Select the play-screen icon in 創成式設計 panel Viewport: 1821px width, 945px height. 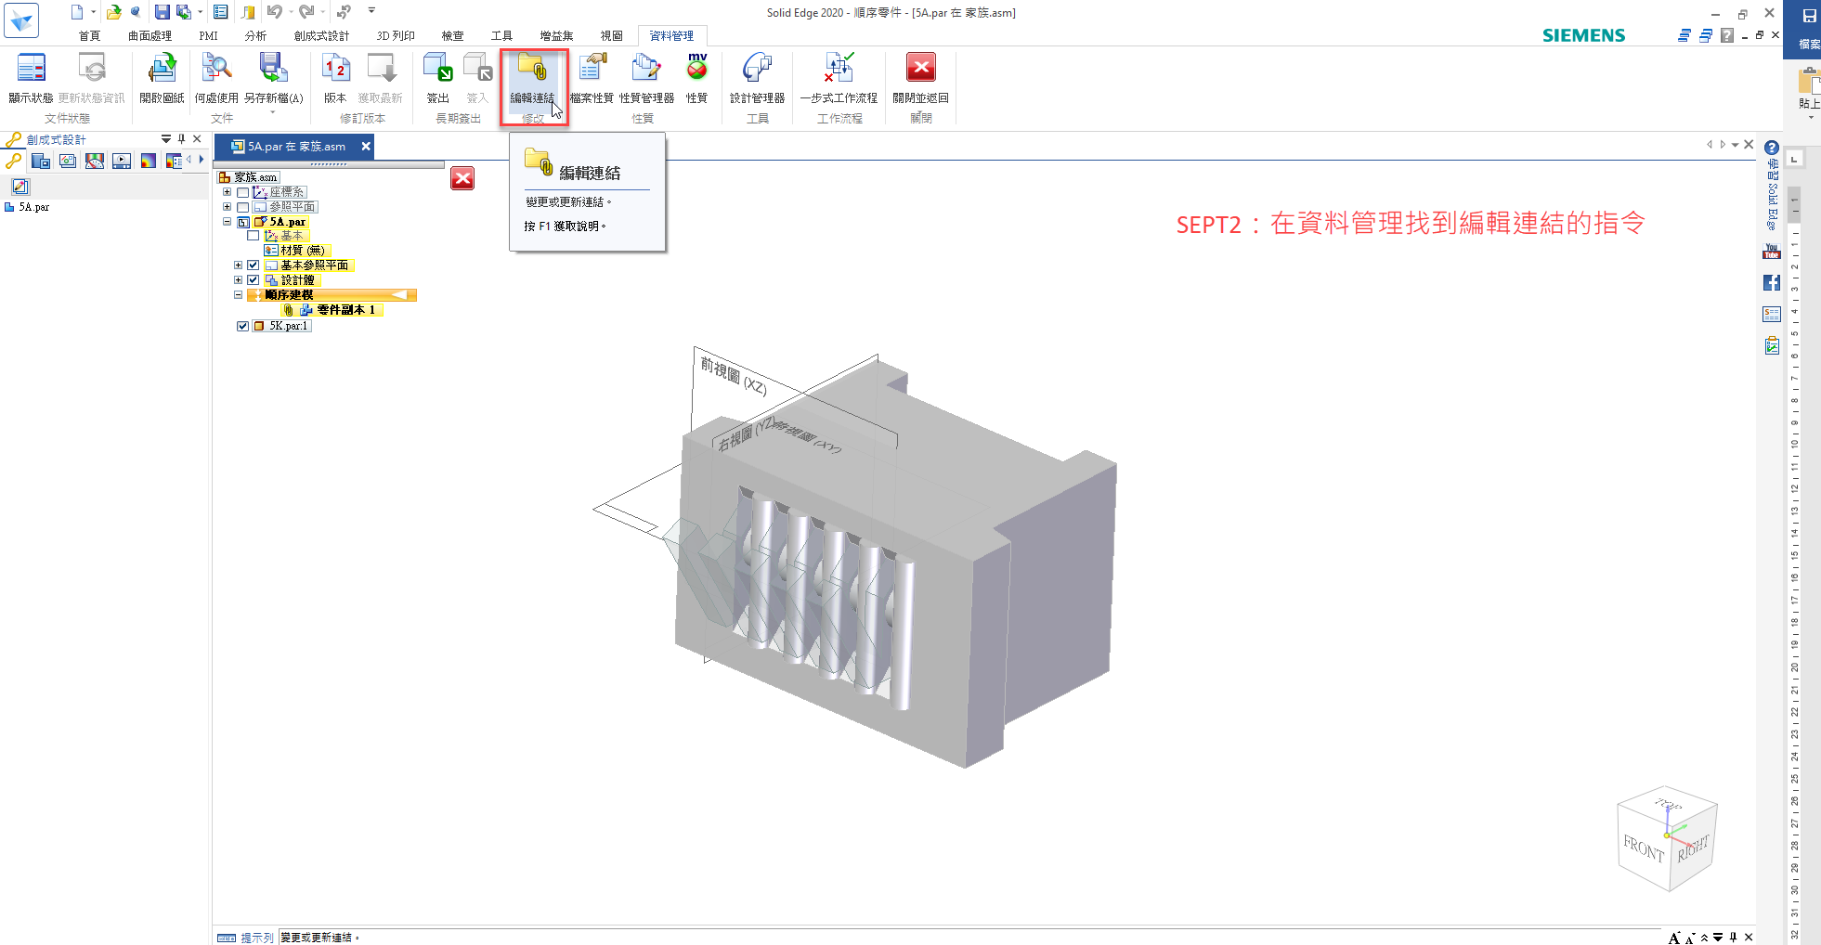coord(122,161)
